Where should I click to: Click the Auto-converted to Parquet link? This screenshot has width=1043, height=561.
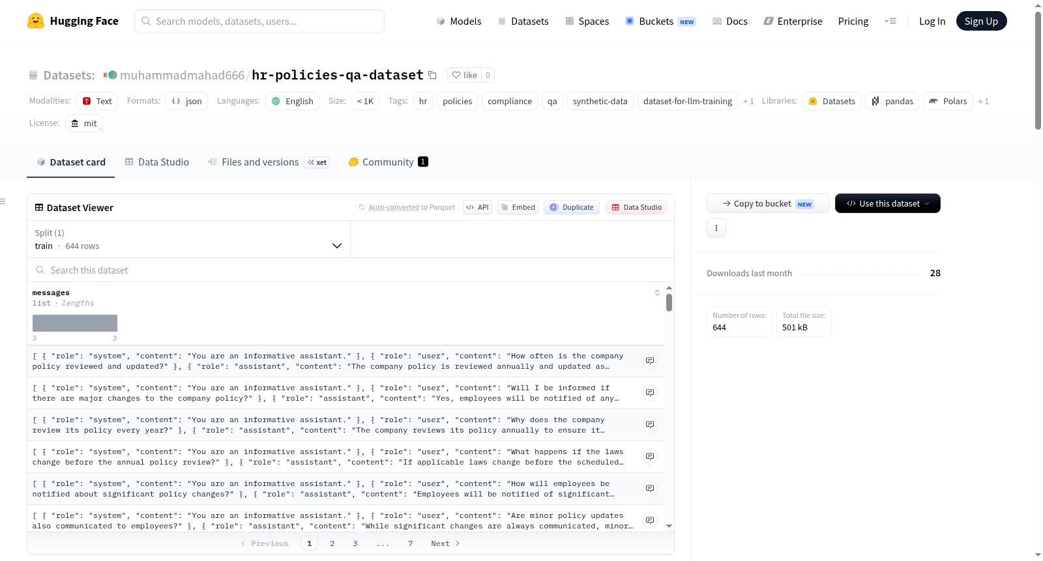pyautogui.click(x=394, y=207)
